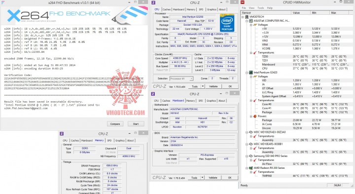Open the File menu in HWMonitor
Screen dimensions: 355x194
point(244,8)
